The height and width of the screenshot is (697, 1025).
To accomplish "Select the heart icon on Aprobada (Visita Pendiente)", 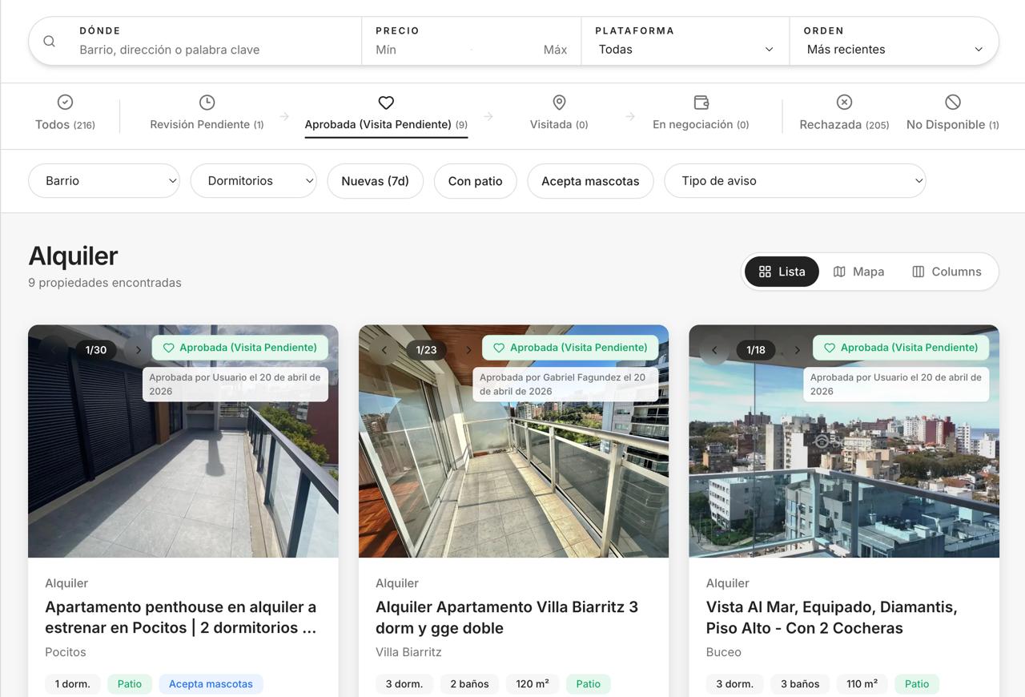I will tap(386, 102).
